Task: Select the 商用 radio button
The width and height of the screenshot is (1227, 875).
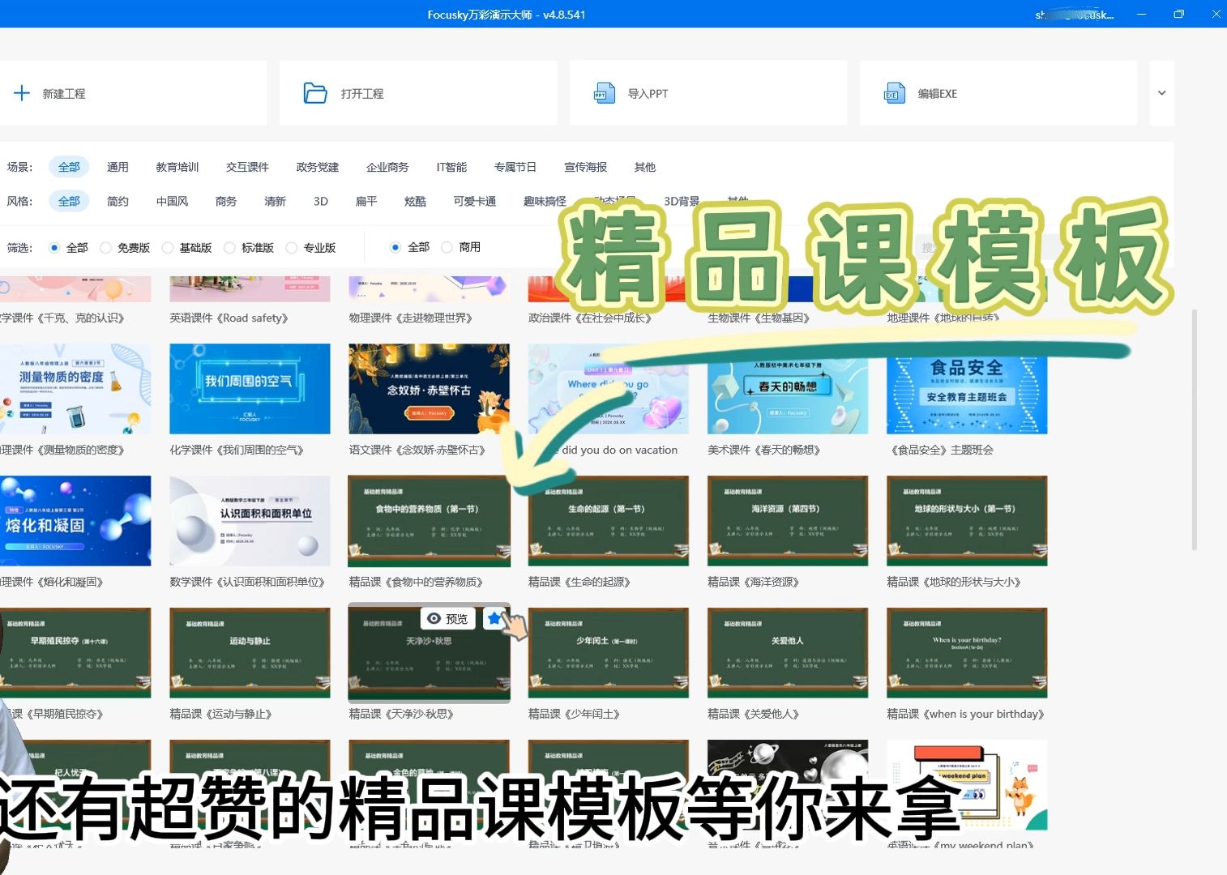Action: (x=447, y=247)
